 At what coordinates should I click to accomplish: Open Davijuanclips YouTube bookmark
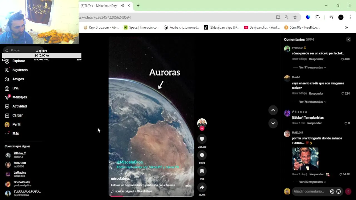pyautogui.click(x=262, y=27)
